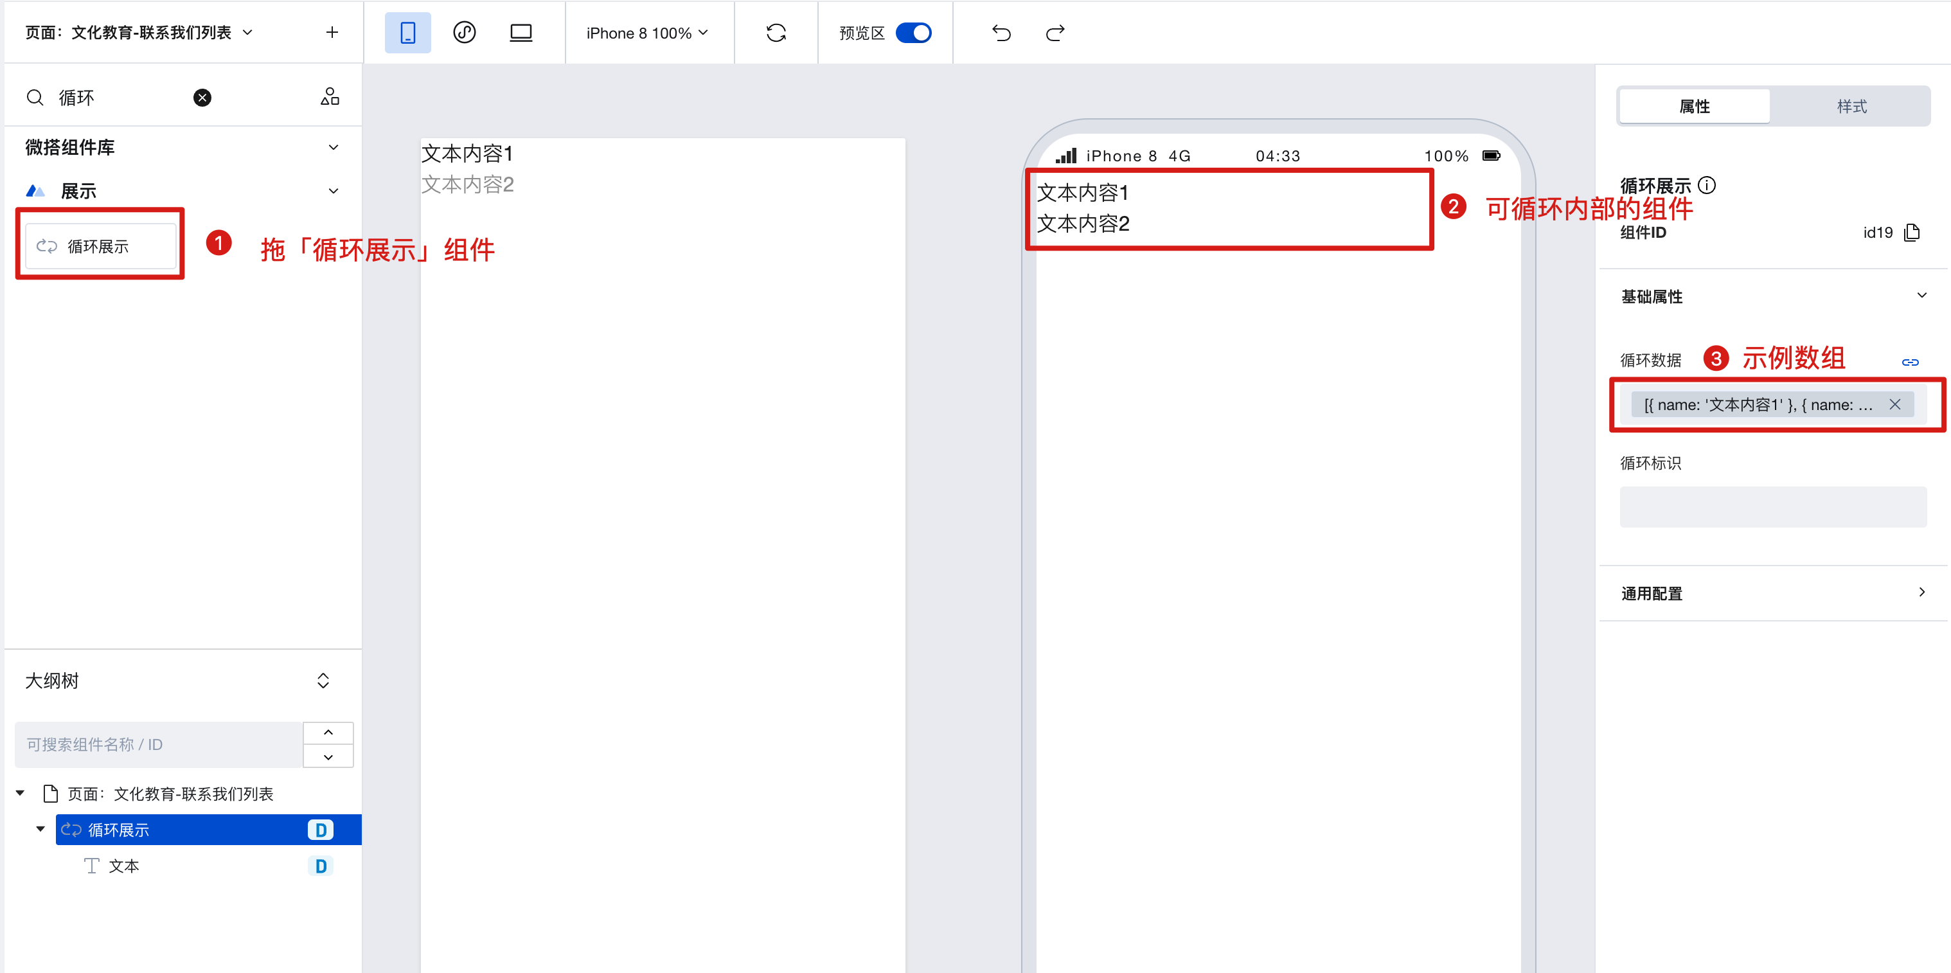
Task: Select 文本 in the outline tree
Action: [123, 866]
